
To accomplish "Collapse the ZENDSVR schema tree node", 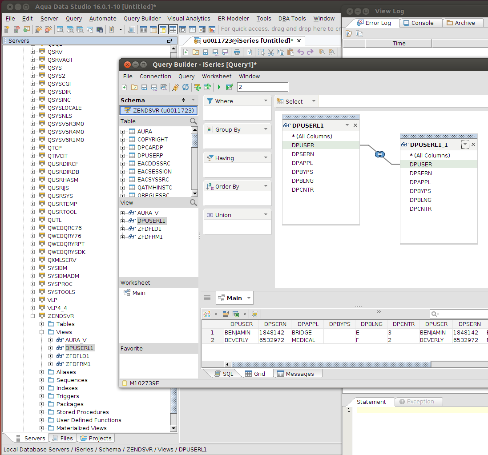I will pos(33,316).
